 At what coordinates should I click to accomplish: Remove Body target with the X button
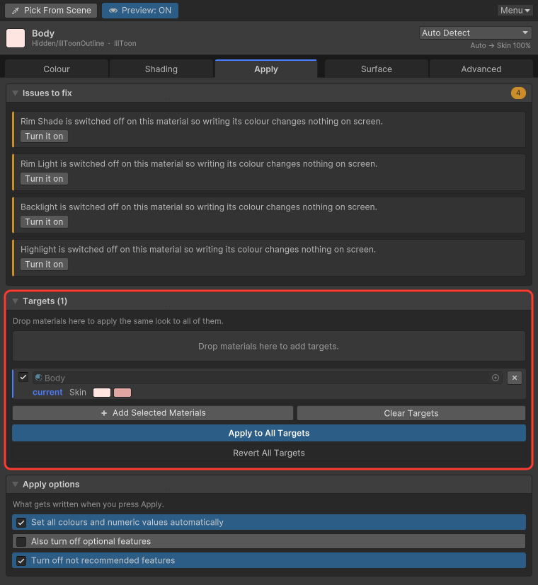click(515, 378)
